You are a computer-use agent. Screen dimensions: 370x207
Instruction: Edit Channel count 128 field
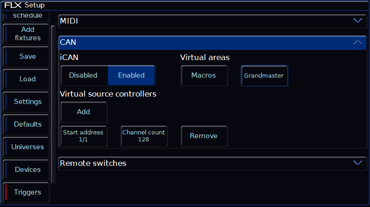tap(144, 136)
